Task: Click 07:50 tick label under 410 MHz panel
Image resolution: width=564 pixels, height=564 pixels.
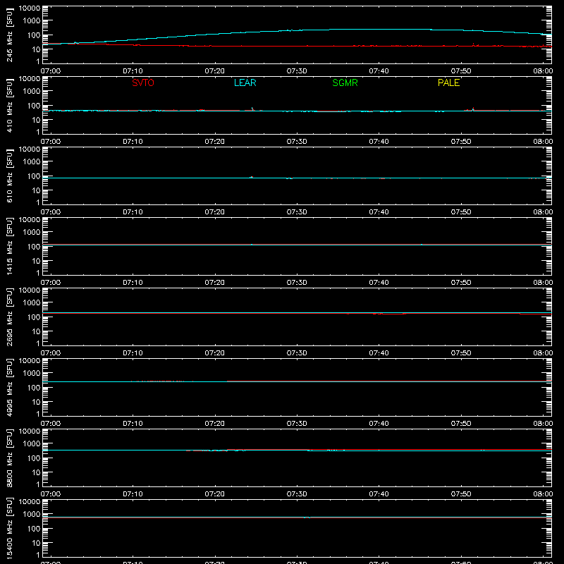Action: pos(461,142)
